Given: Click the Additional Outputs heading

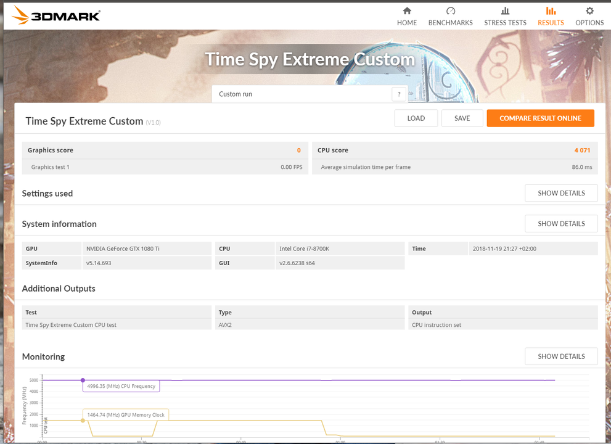Looking at the screenshot, I should pos(59,289).
